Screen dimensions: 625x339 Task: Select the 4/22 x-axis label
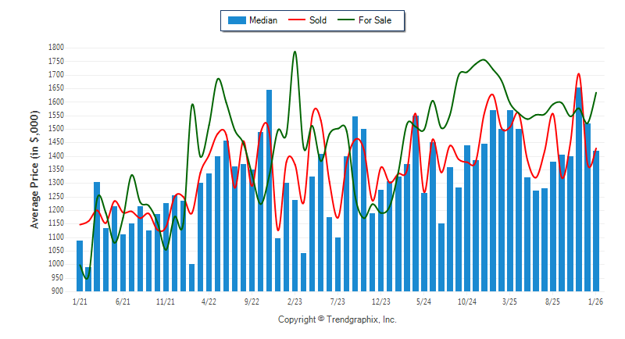[209, 301]
